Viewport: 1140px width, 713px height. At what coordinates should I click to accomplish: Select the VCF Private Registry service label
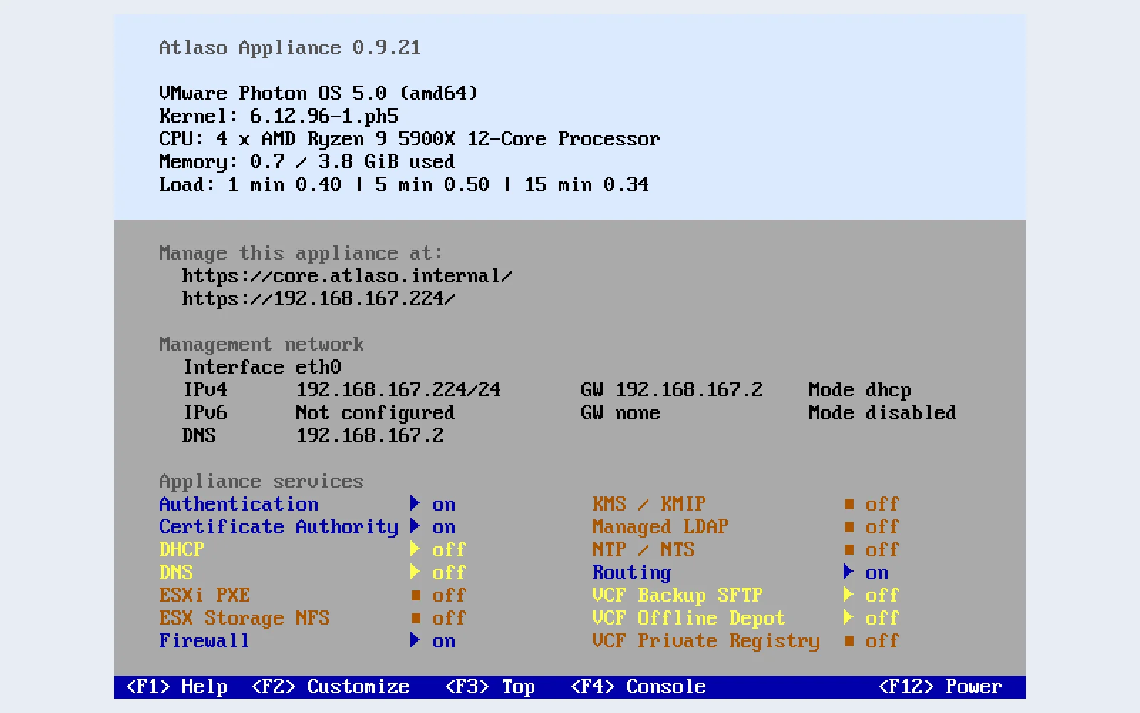tap(706, 641)
